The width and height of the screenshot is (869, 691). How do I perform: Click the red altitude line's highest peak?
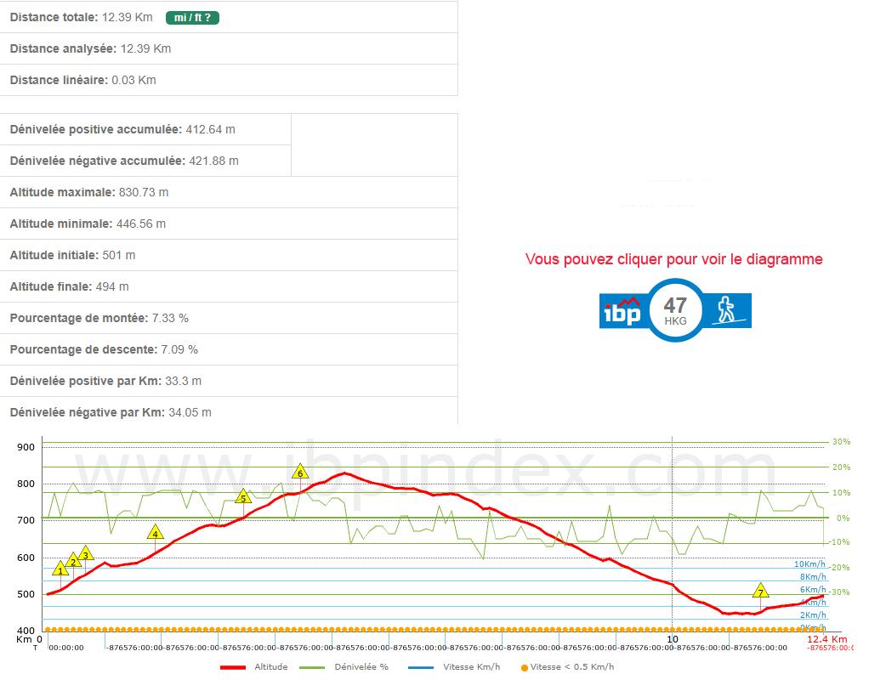point(344,473)
